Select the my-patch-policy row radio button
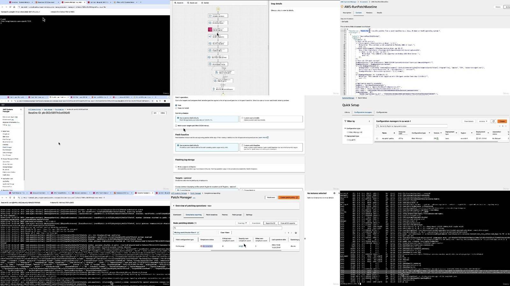The height and width of the screenshot is (286, 510). point(377,138)
